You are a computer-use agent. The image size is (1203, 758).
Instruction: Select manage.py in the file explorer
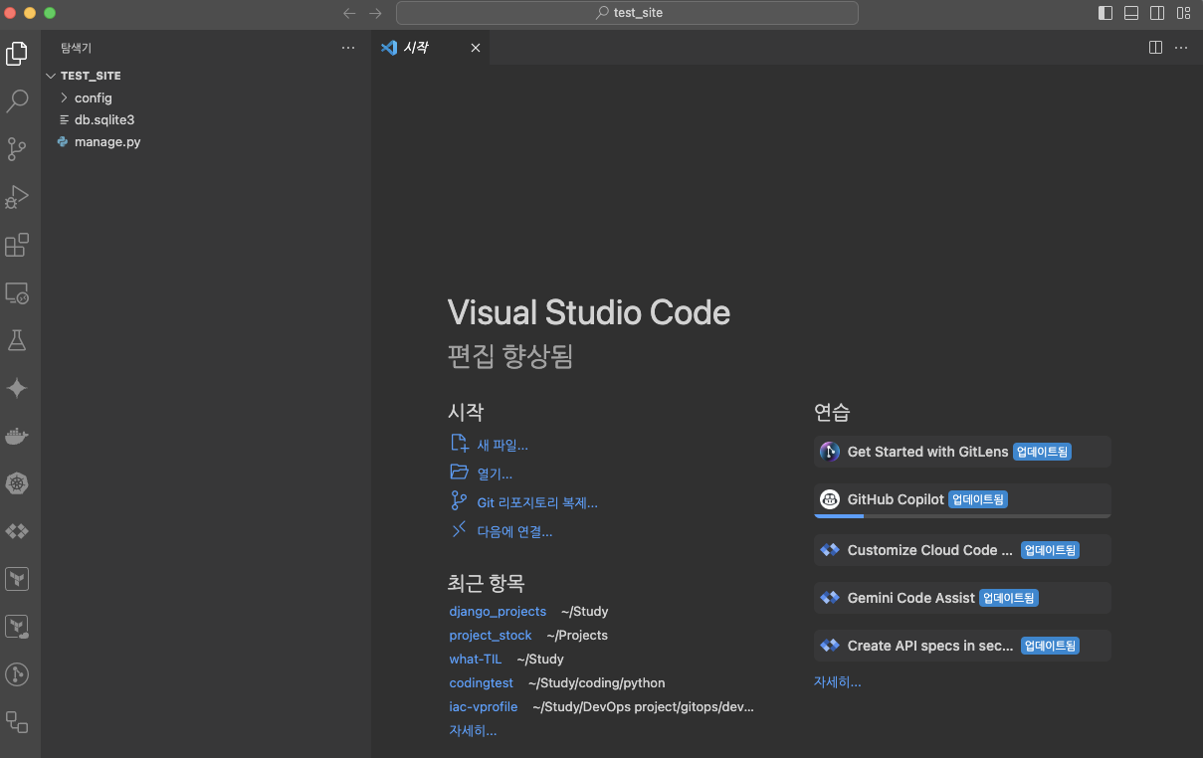106,141
